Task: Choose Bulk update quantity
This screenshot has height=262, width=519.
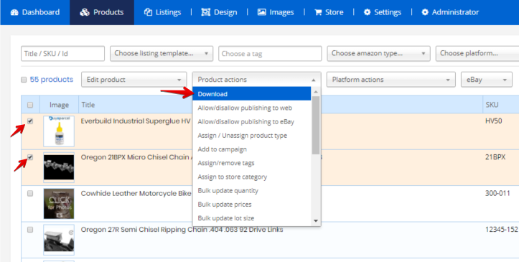Action: 251,190
